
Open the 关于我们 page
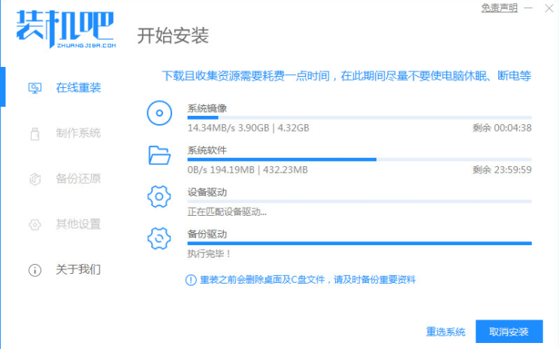pos(78,269)
